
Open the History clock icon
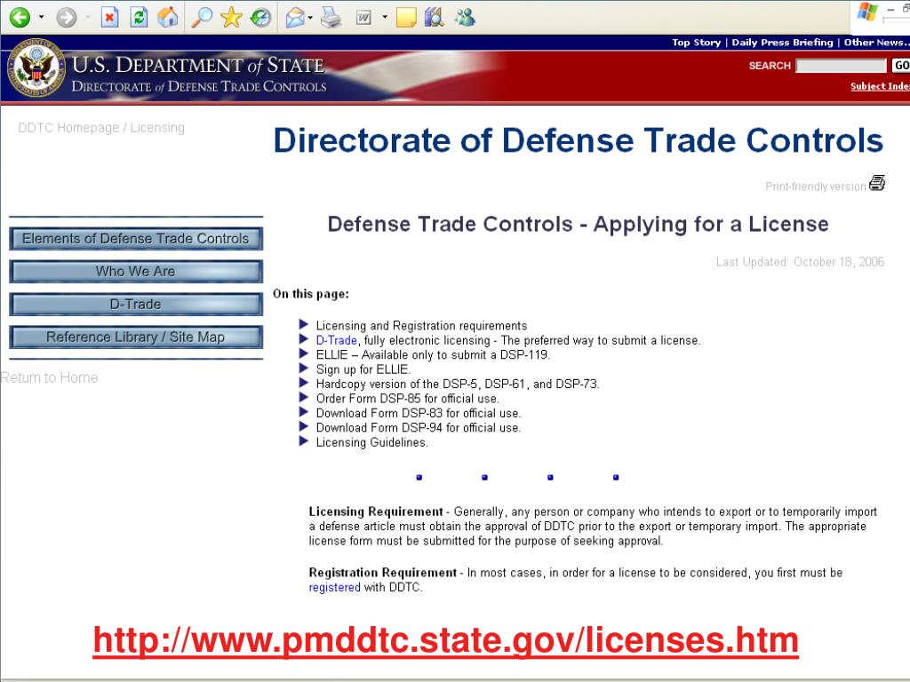click(260, 18)
